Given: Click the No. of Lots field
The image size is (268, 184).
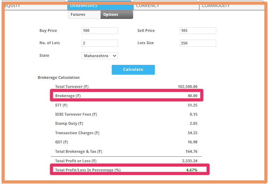Looking at the screenshot, I should [99, 43].
